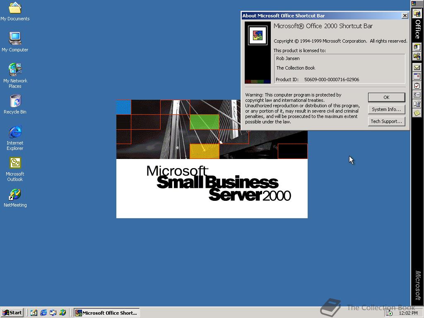Click Tech Support in the About dialog
Viewport: 424px width, 318px height.
pyautogui.click(x=386, y=121)
